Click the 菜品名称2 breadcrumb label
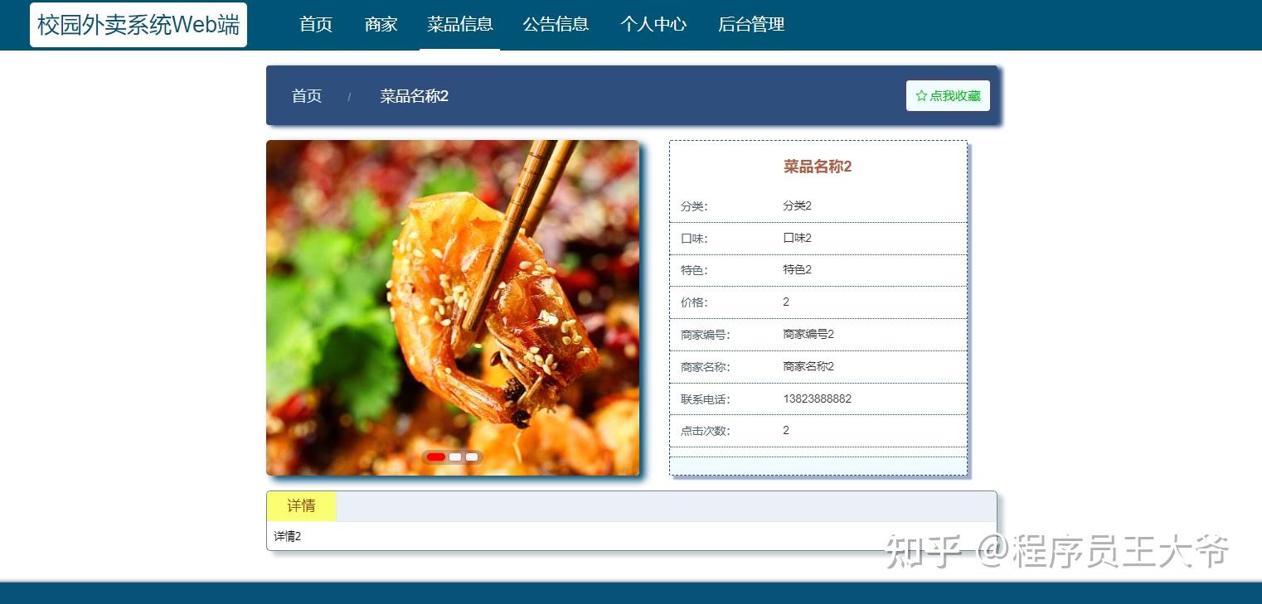This screenshot has height=604, width=1262. point(413,96)
